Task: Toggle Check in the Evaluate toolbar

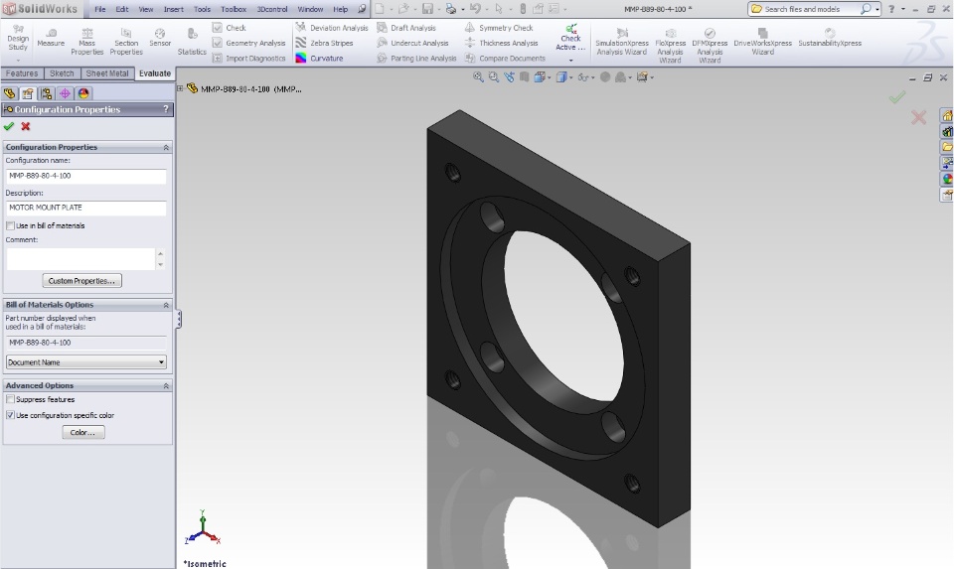Action: [x=229, y=28]
